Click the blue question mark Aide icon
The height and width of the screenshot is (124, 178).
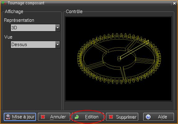point(148,117)
